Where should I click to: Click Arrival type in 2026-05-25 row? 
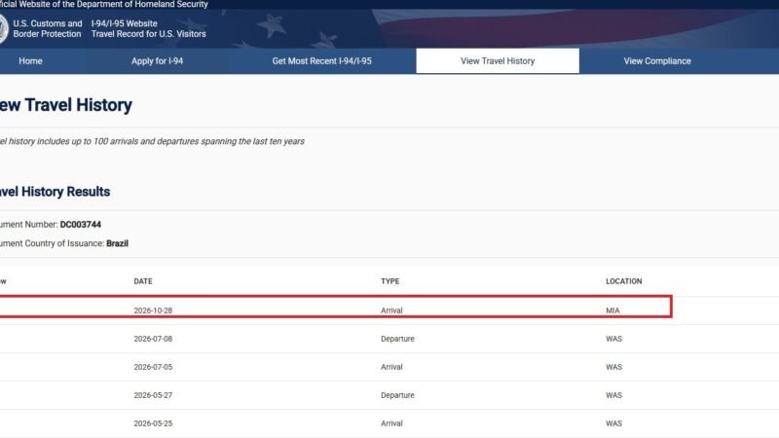pos(391,423)
